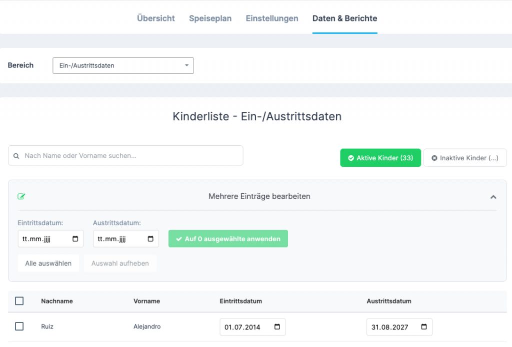Click the green edit icon beside Mehrere Einträge

21,196
